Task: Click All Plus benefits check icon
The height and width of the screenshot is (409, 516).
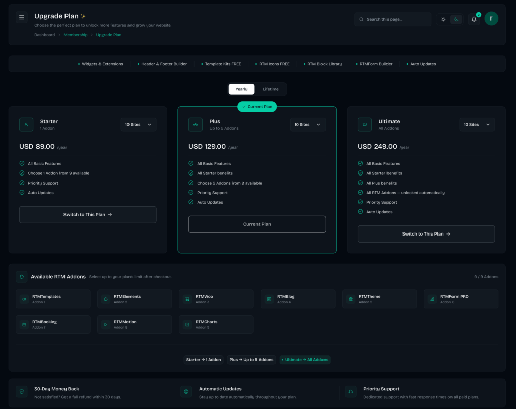Action: (x=360, y=183)
